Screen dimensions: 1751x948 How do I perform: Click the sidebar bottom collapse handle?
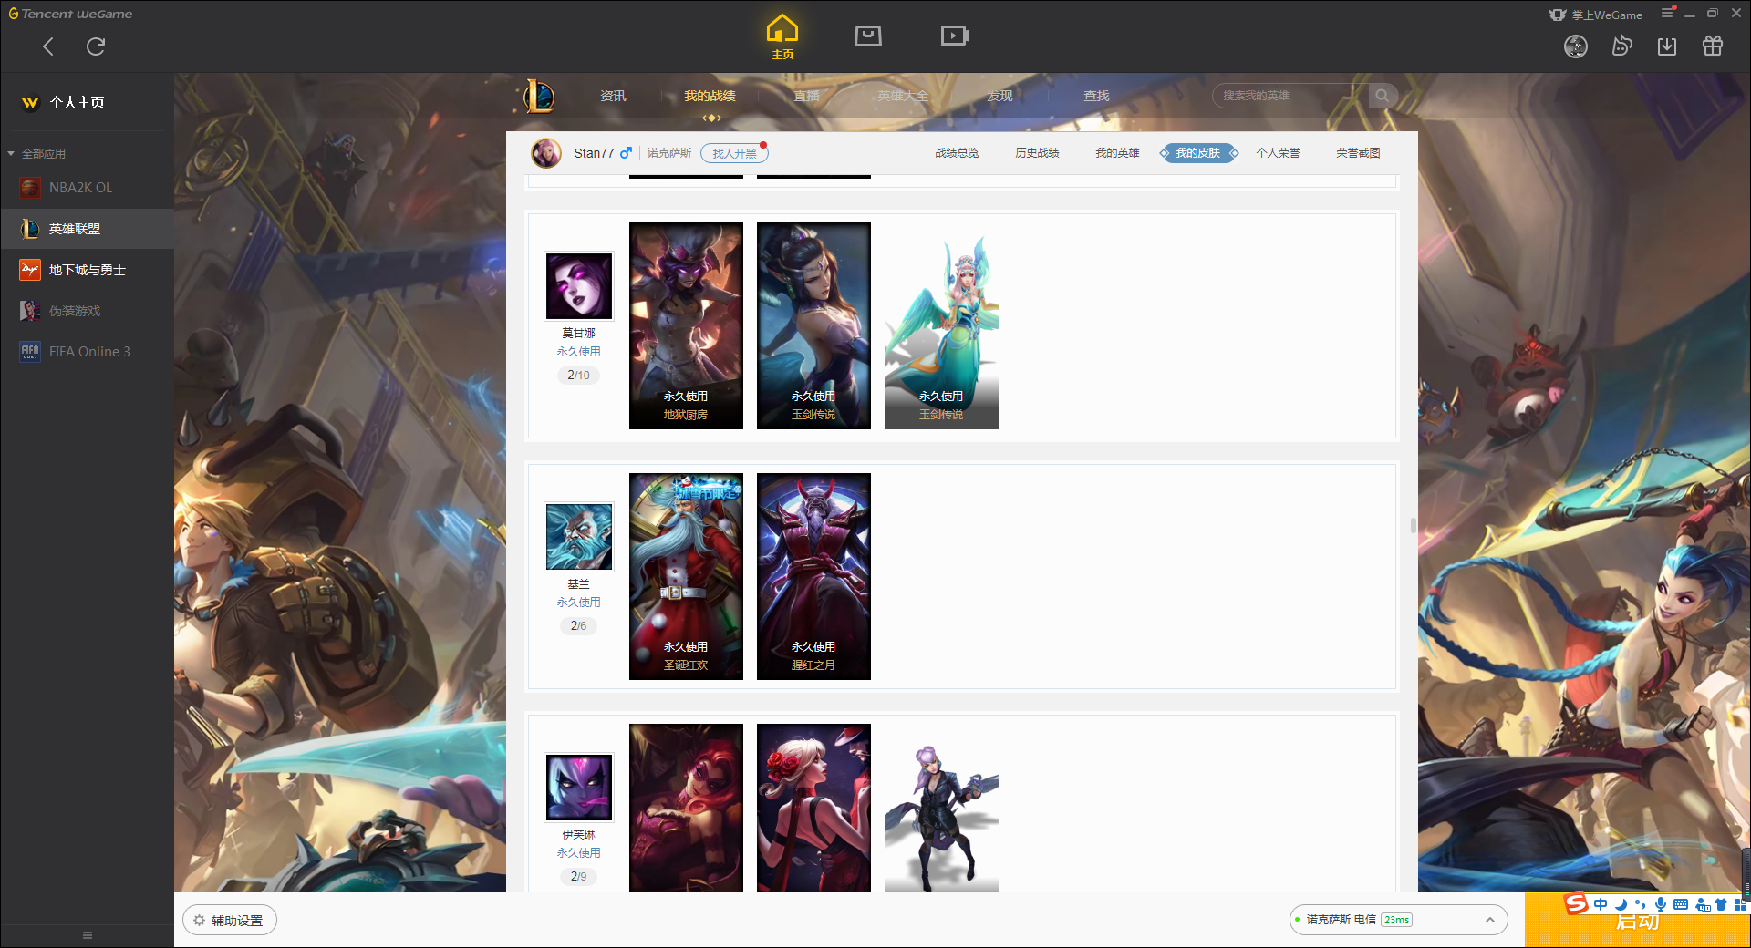pos(88,935)
